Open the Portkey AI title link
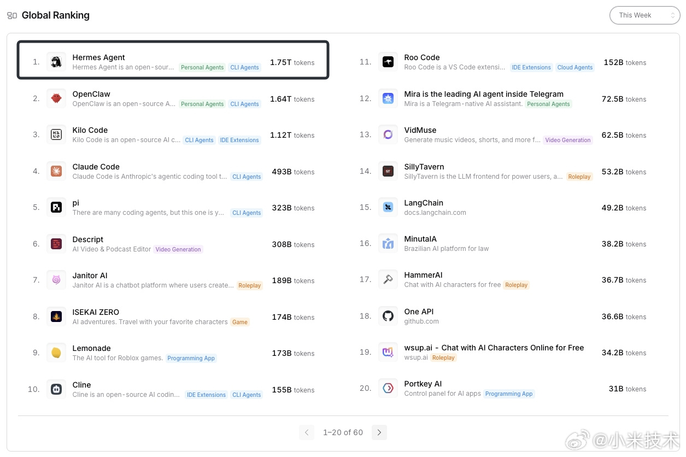 (423, 384)
